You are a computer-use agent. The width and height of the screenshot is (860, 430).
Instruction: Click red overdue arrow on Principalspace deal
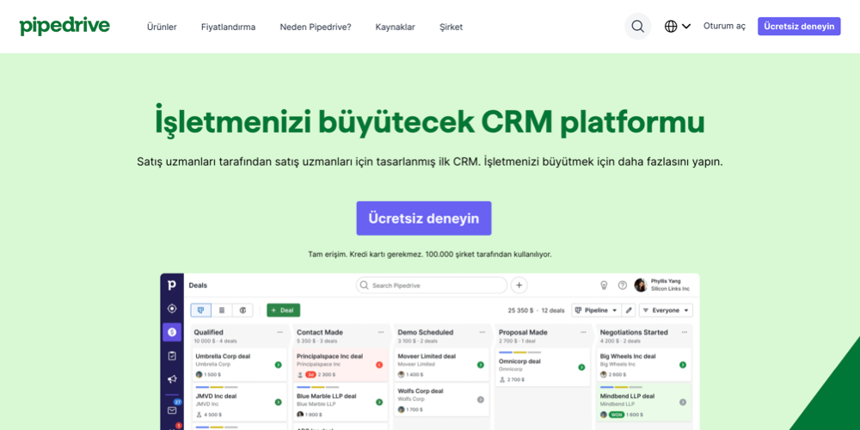click(379, 365)
